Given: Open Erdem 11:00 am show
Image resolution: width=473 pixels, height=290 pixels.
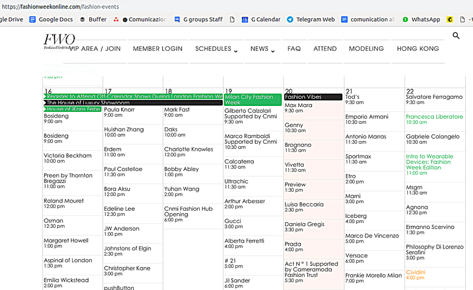Looking at the screenshot, I should click(114, 152).
